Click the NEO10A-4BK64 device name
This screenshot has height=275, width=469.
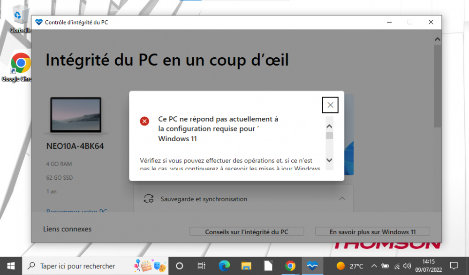click(75, 146)
